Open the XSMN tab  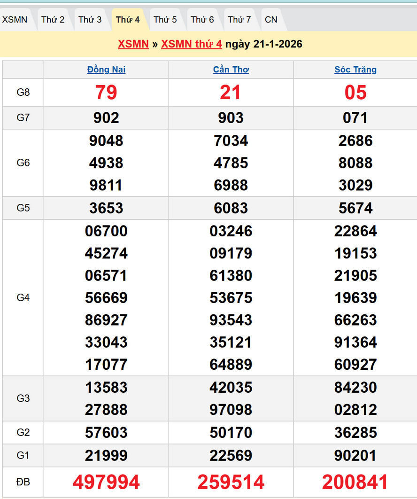(15, 20)
